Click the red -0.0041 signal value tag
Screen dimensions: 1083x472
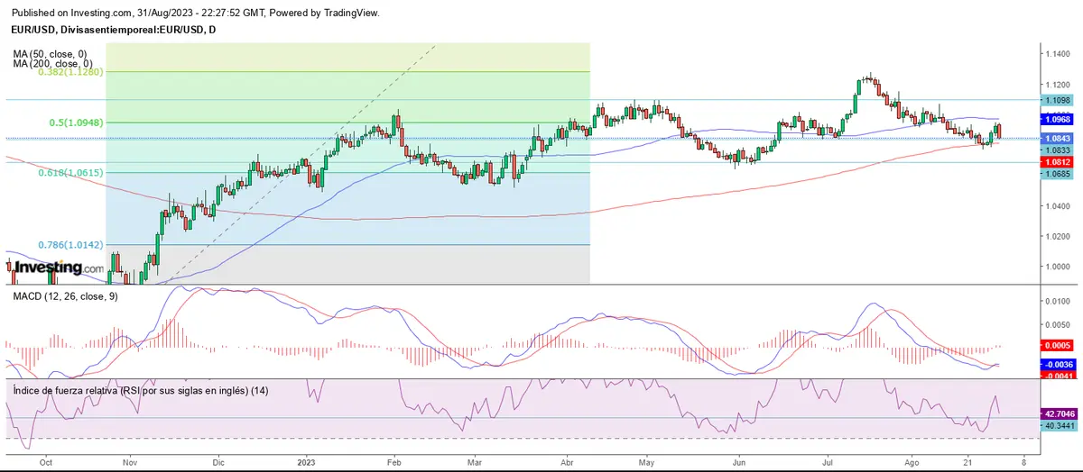pos(1058,375)
